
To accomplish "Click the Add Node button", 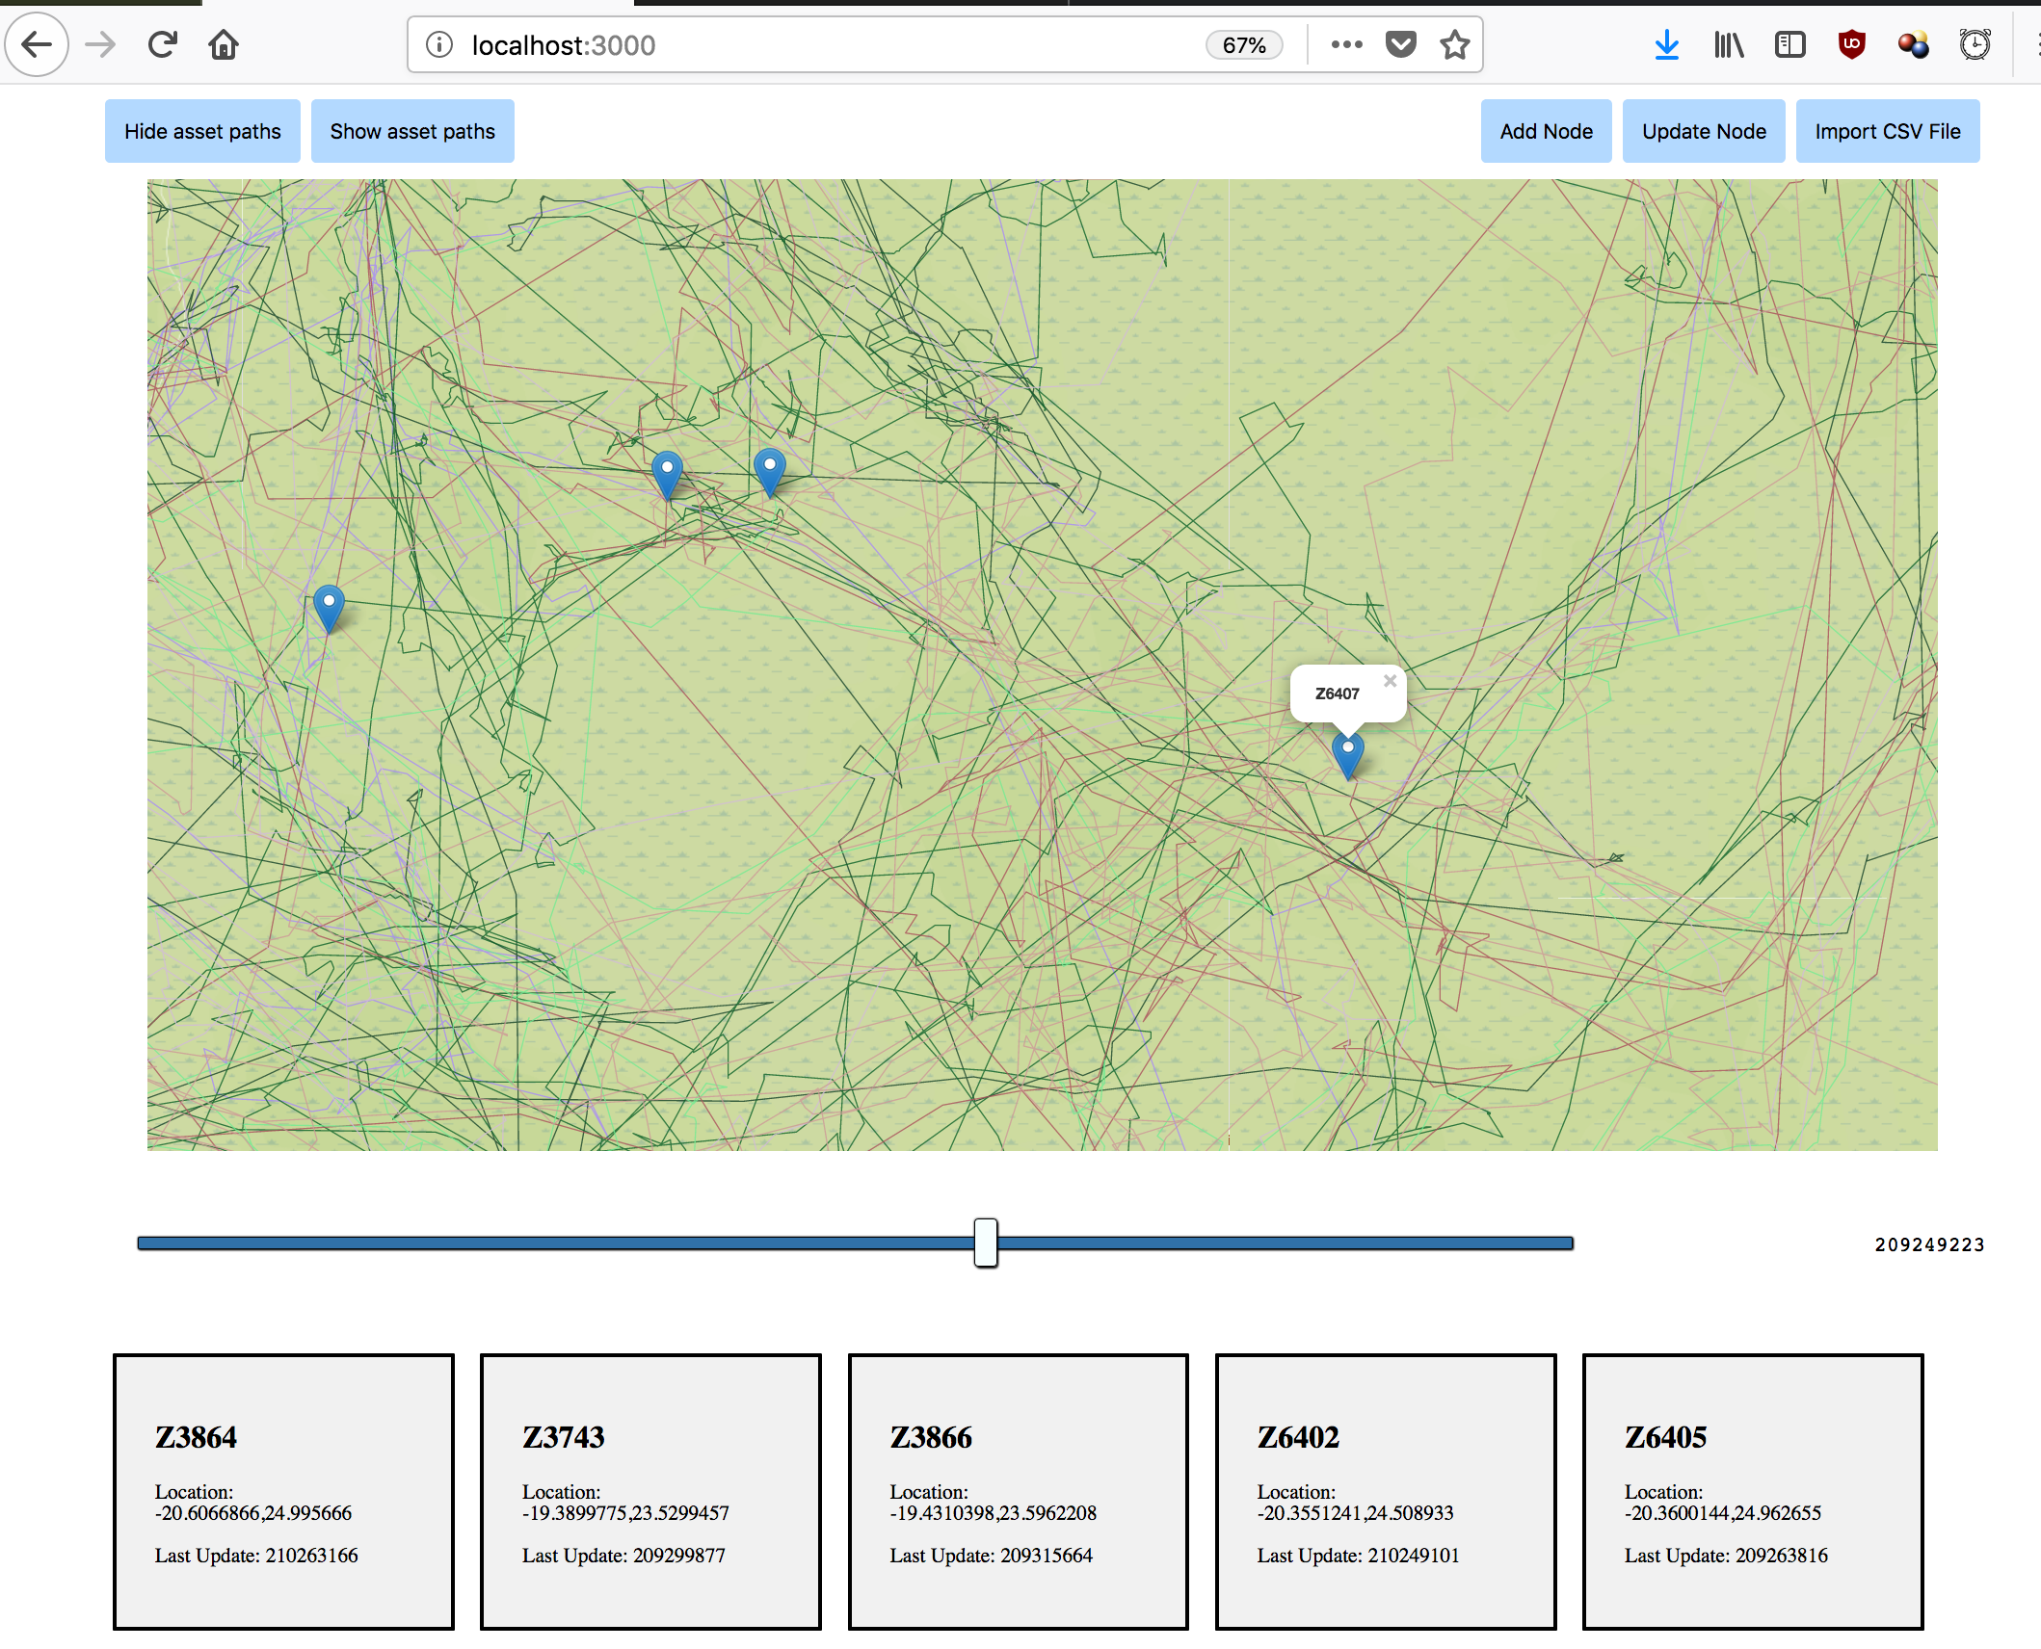I will pos(1546,131).
